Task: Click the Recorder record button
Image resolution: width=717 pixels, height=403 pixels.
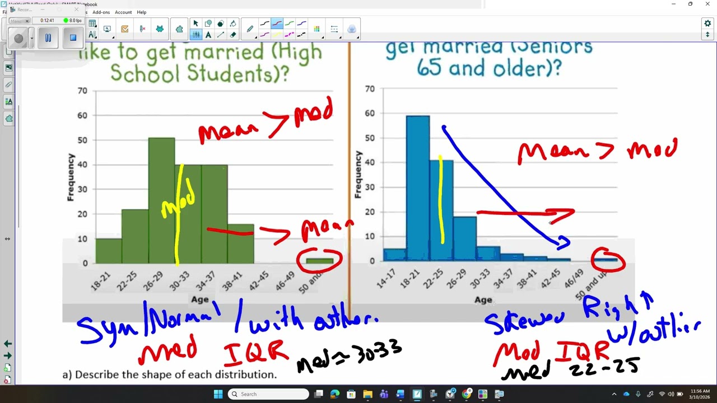Action: pos(18,38)
